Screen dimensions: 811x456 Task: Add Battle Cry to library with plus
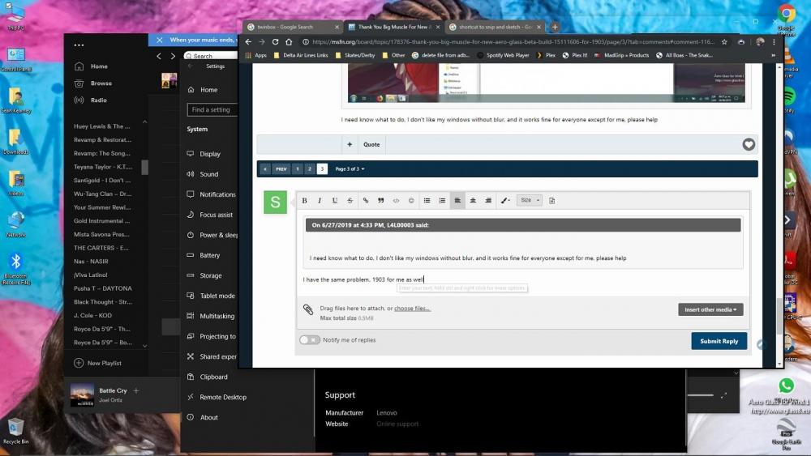coord(136,391)
